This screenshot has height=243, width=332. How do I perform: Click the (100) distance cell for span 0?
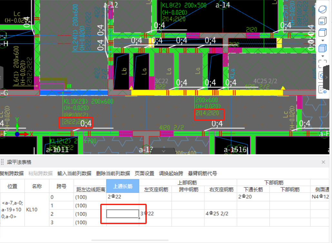(90, 197)
